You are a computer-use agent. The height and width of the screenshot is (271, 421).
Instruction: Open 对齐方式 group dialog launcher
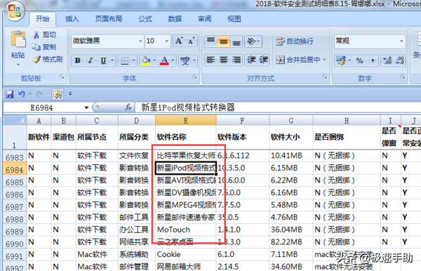(x=325, y=77)
